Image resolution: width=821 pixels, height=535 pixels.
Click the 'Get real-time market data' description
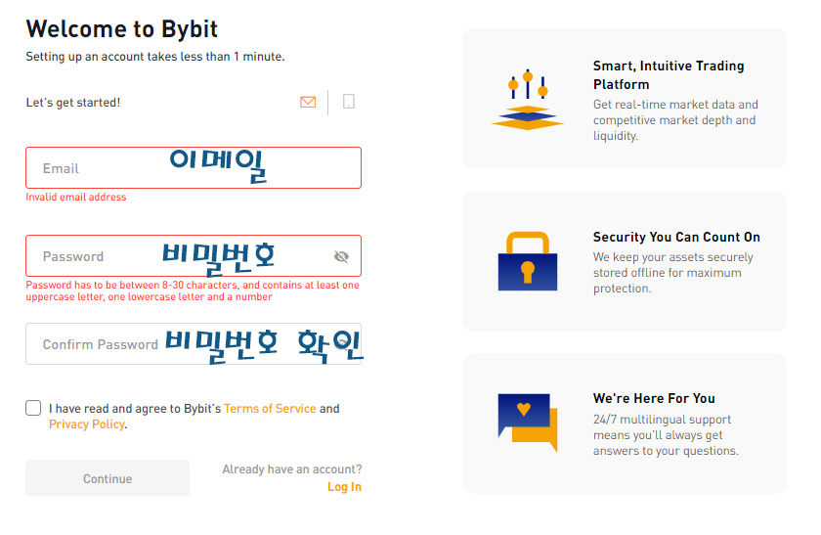pos(675,120)
